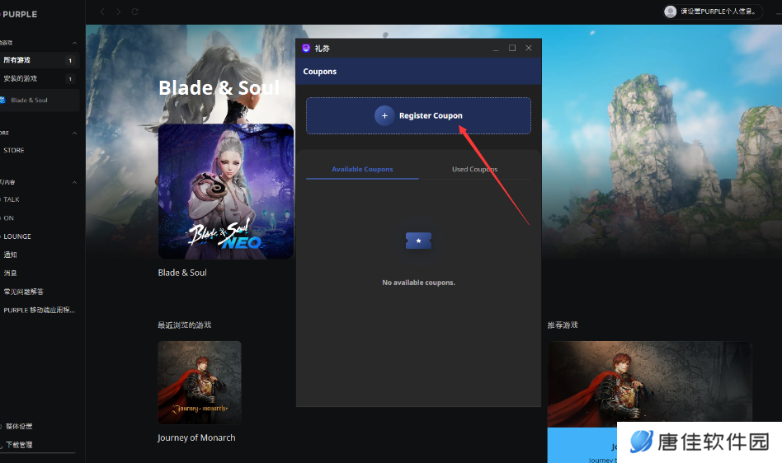Image resolution: width=782 pixels, height=463 pixels.
Task: Open TALK in the sidebar
Action: [x=12, y=199]
